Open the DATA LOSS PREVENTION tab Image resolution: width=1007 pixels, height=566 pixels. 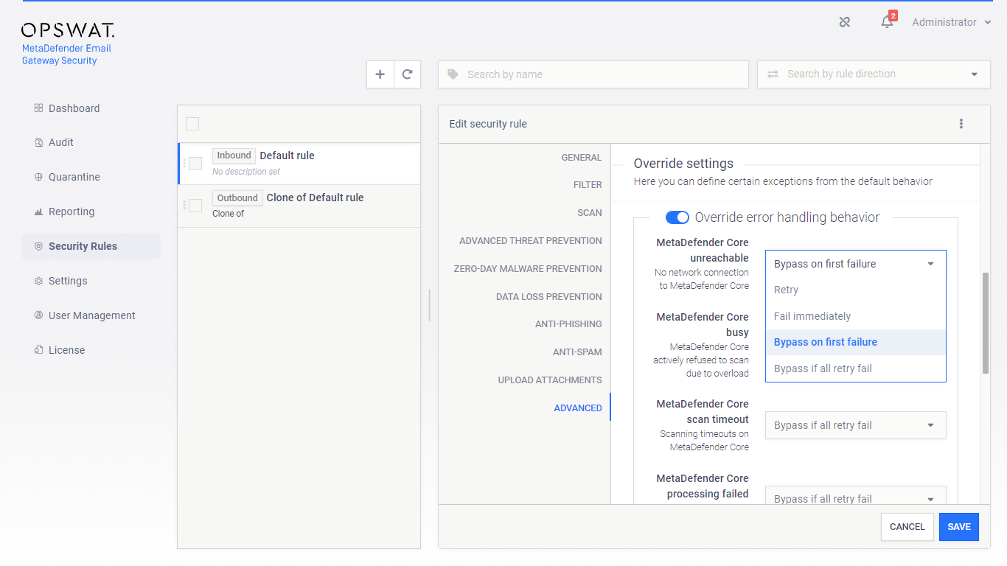coord(549,296)
